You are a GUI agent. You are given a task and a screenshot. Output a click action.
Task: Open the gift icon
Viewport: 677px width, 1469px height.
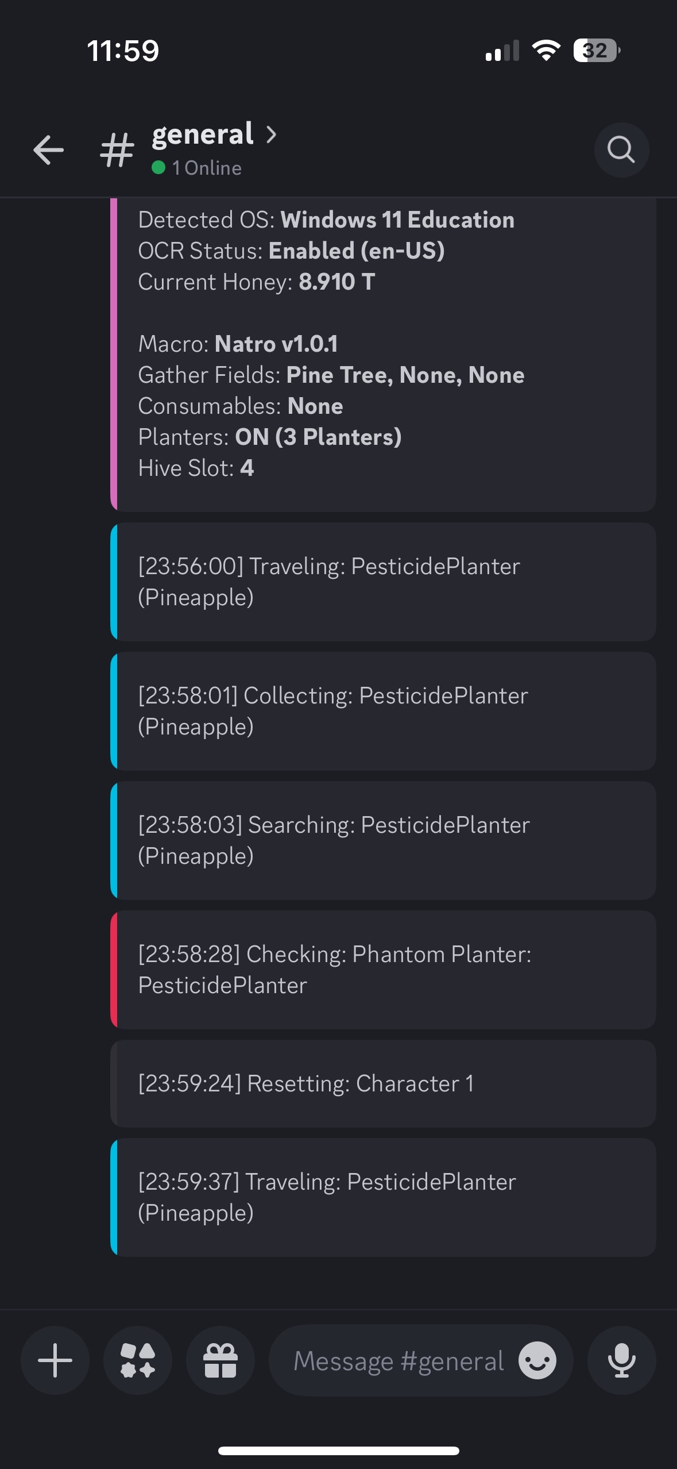click(220, 1360)
